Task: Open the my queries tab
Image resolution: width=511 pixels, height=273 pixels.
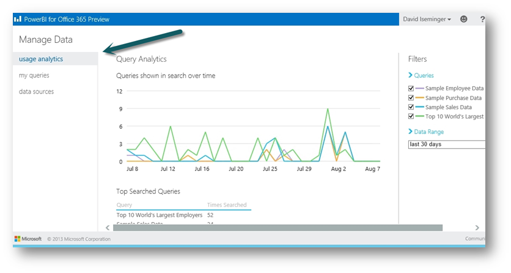Action: pos(34,75)
